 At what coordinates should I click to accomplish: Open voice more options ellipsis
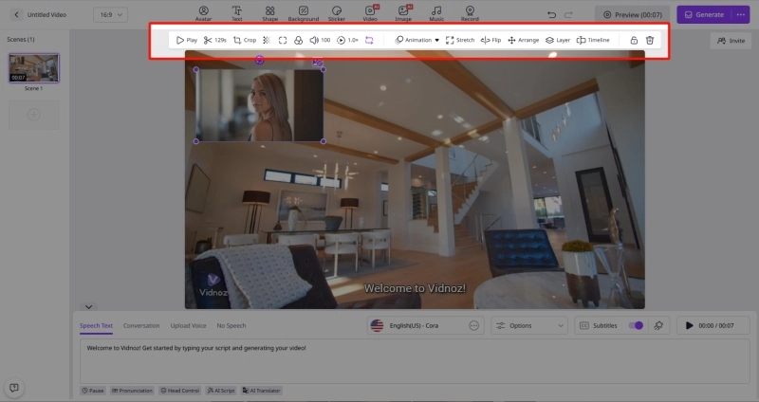[x=473, y=325]
